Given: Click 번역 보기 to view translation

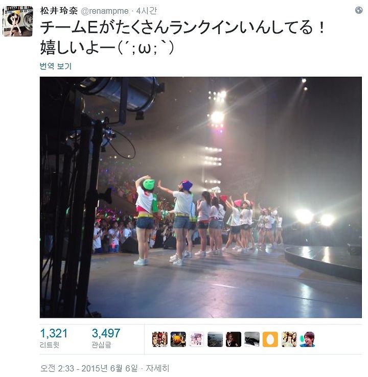Looking at the screenshot, I should (x=56, y=66).
